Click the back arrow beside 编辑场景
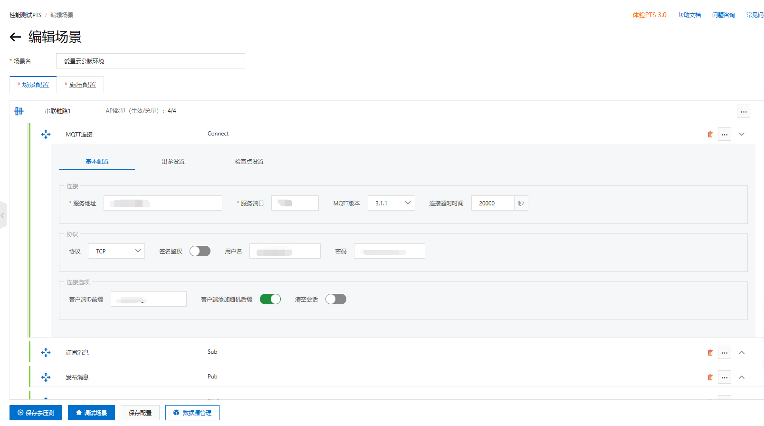Screen dimensions: 764x426 tap(15, 37)
